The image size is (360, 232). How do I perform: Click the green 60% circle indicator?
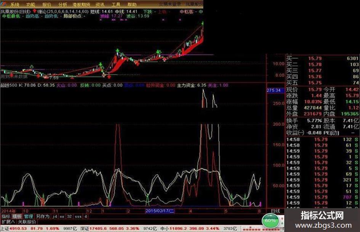pyautogui.click(x=270, y=221)
